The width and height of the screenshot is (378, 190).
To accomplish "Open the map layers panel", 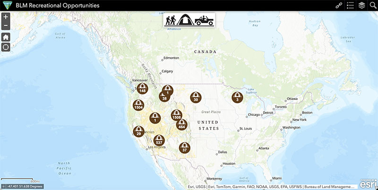I will click(361, 6).
